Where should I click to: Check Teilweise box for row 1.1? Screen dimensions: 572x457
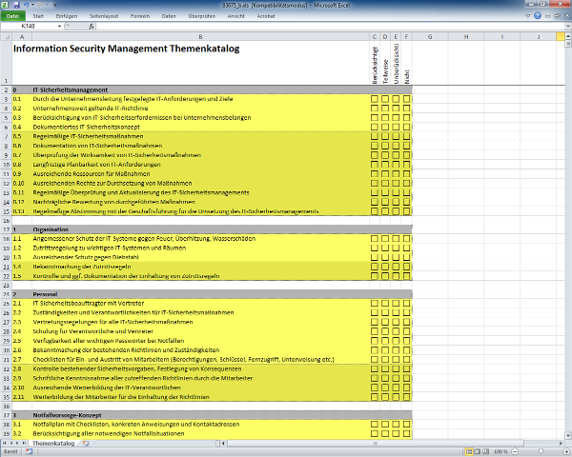386,238
